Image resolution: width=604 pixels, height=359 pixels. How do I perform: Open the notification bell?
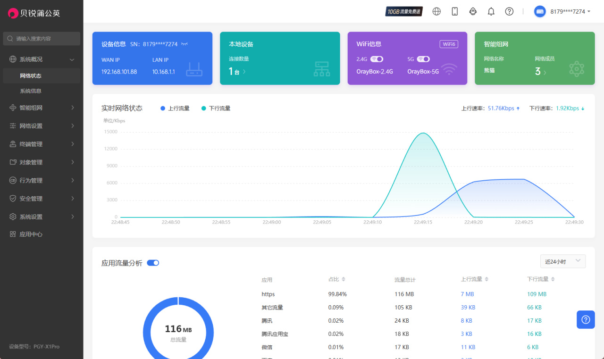point(491,11)
